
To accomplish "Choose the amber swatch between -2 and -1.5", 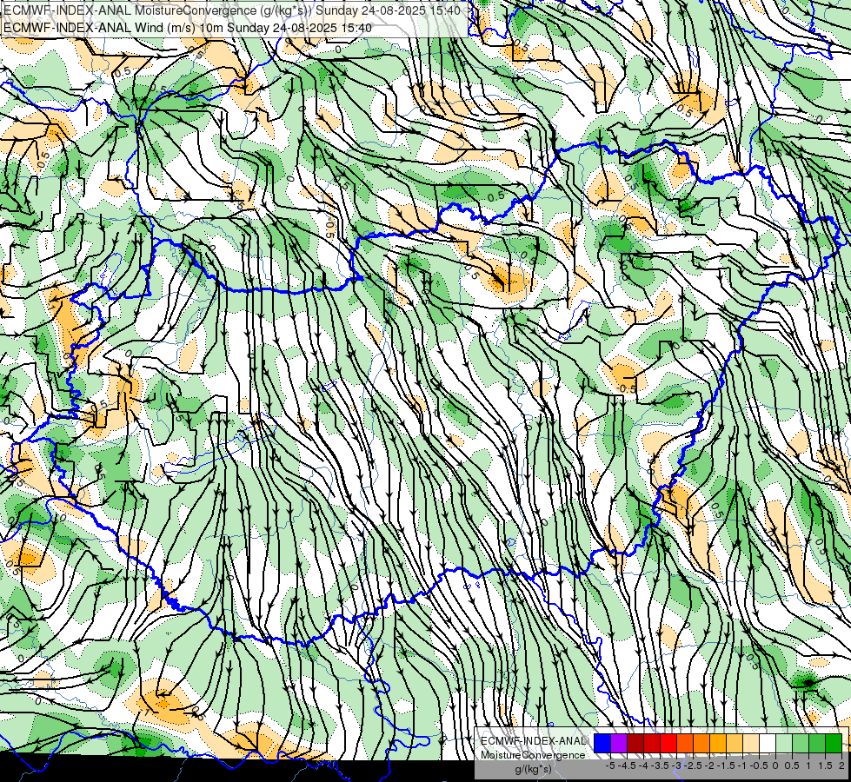I will (x=718, y=744).
